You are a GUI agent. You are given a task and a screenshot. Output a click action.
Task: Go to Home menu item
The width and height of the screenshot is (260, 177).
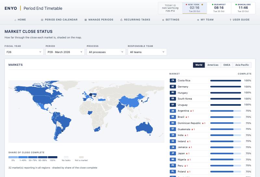20,20
